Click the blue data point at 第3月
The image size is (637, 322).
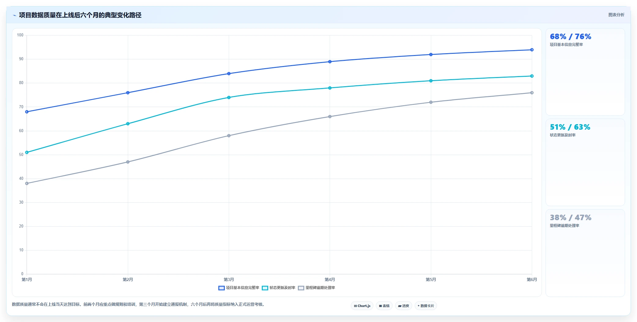pyautogui.click(x=229, y=74)
